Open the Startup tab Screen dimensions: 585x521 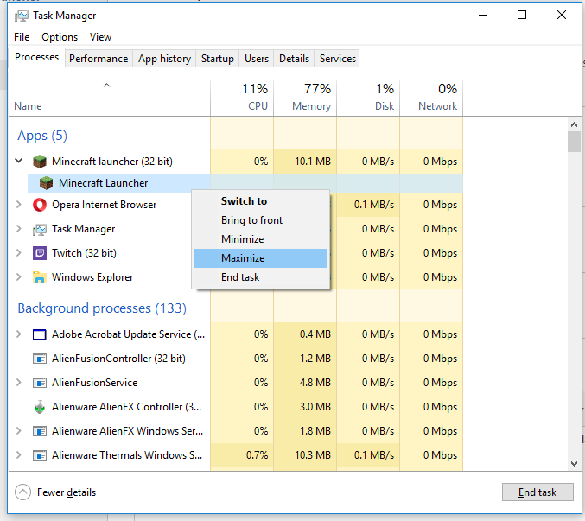pos(217,59)
